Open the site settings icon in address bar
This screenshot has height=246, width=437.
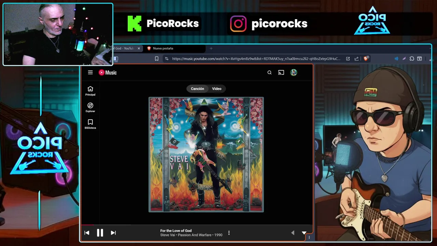pyautogui.click(x=166, y=59)
